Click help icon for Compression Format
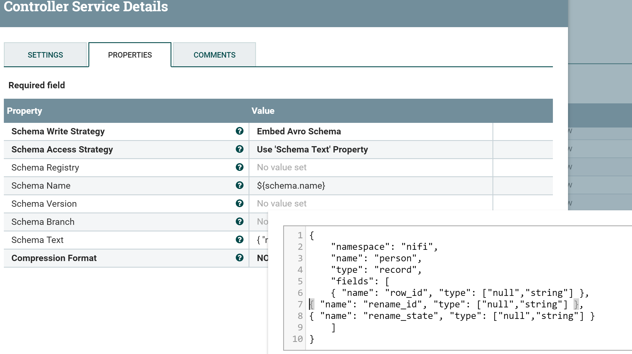The image size is (632, 354). (x=240, y=258)
